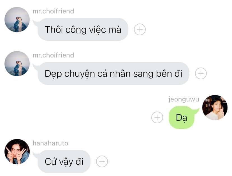Click plus icon beside "Dẹp chuyện cá nhân" message
Viewport: 232px width, 176px height.
[201, 73]
